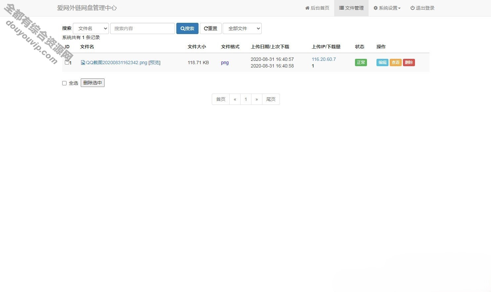Click the 文件大小 column header
The width and height of the screenshot is (491, 292).
[197, 47]
